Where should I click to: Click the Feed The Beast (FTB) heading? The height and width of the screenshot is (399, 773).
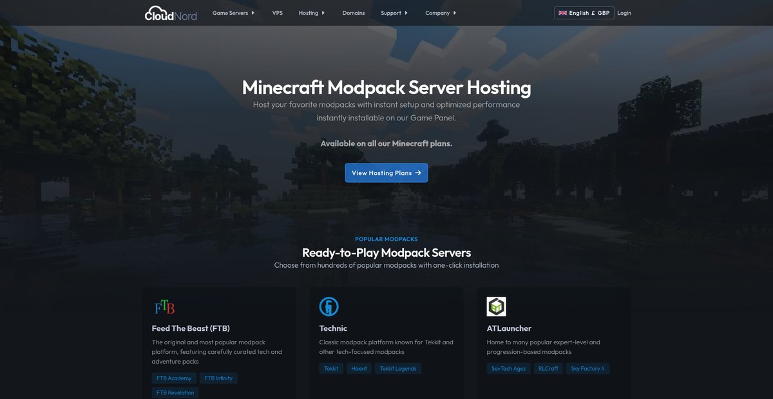pos(191,328)
